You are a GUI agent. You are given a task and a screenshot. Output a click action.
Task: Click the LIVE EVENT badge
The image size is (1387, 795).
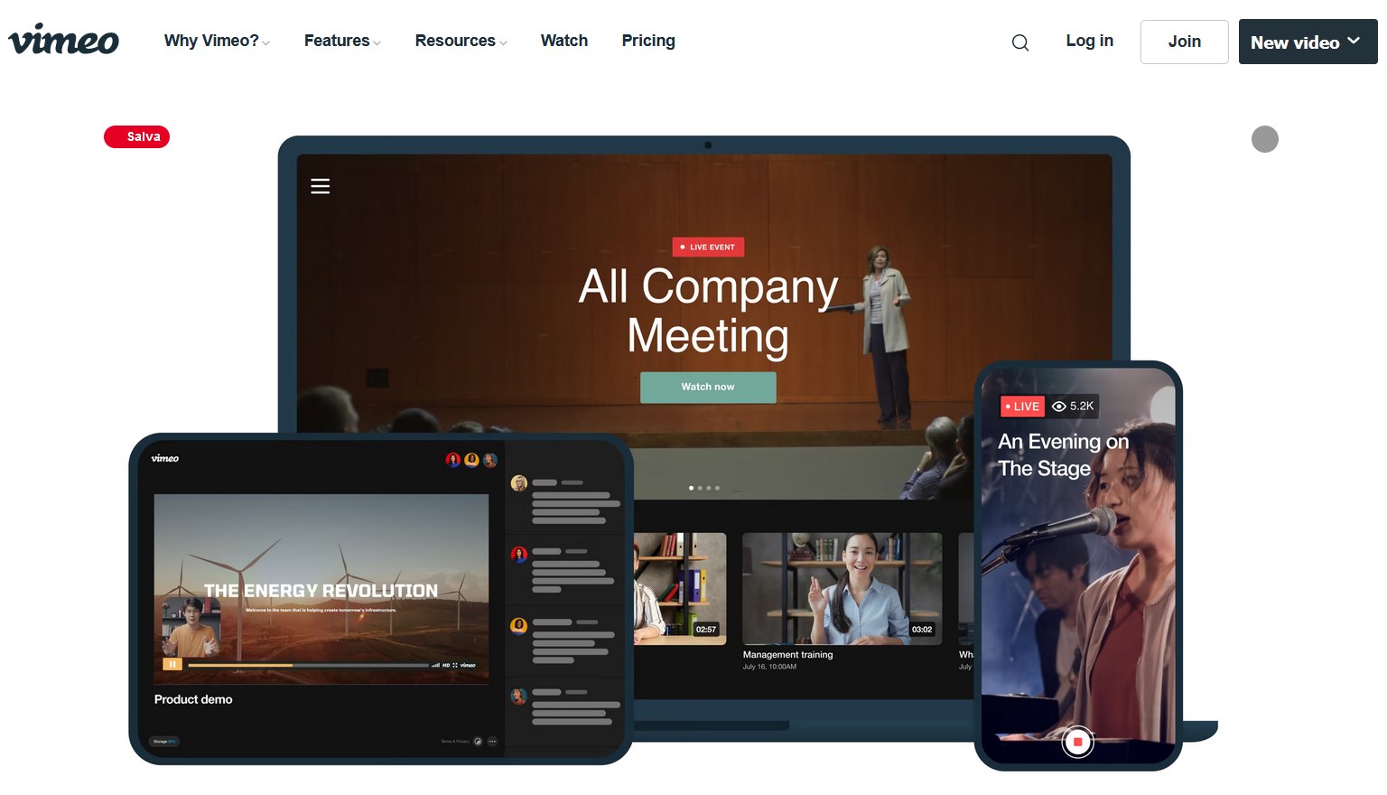point(708,247)
